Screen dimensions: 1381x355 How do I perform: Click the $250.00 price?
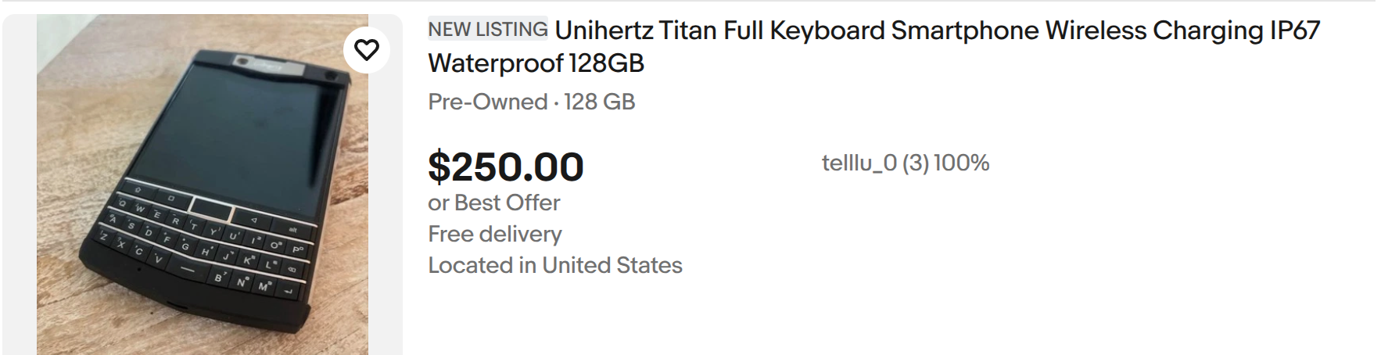point(506,167)
